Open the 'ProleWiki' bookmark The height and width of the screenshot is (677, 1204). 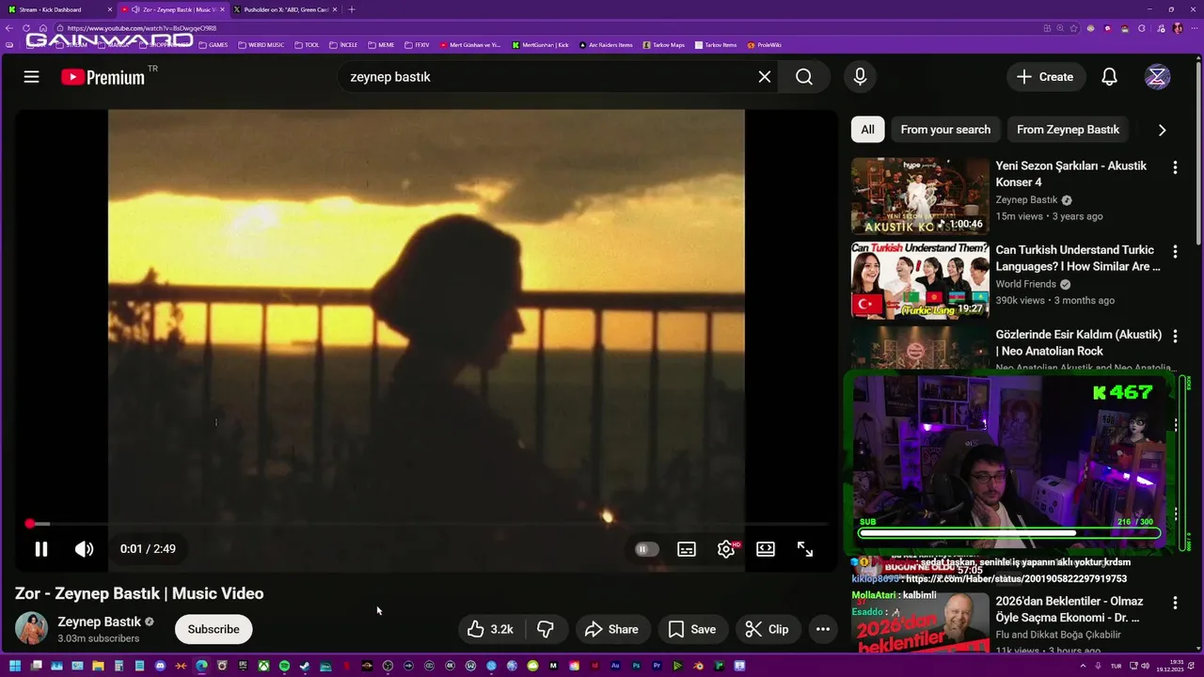pyautogui.click(x=765, y=44)
